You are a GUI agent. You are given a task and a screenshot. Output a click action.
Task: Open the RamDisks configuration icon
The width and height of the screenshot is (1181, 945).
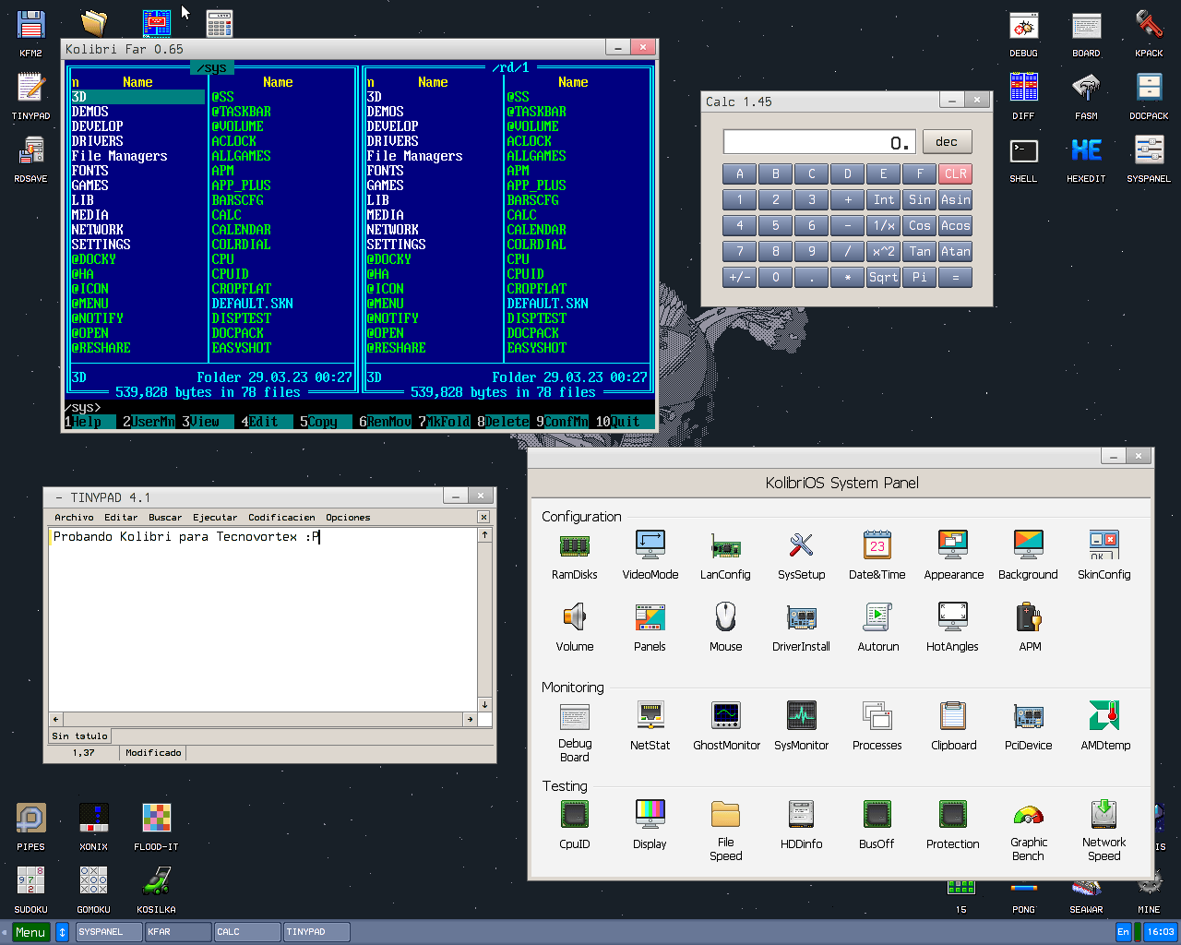pos(574,545)
